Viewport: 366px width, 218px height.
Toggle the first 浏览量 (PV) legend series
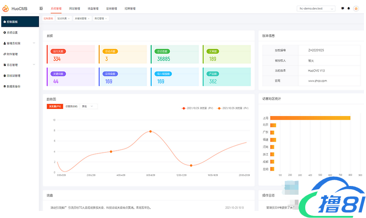(198, 108)
